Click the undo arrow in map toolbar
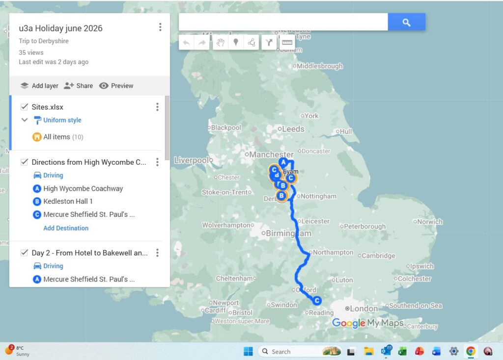The width and height of the screenshot is (503, 360). pyautogui.click(x=187, y=43)
